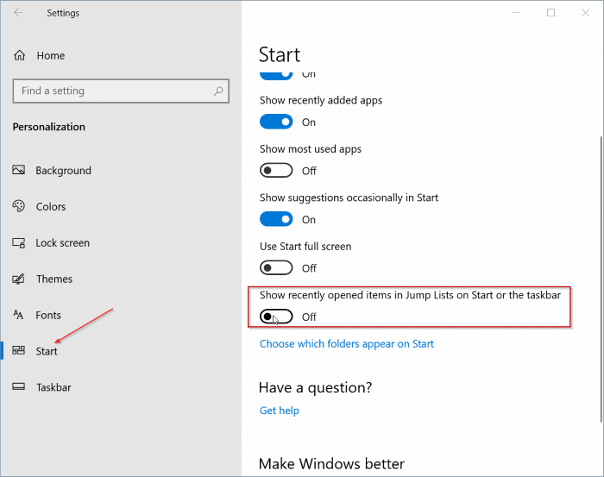Open the Colors section
Image resolution: width=604 pixels, height=477 pixels.
click(51, 207)
